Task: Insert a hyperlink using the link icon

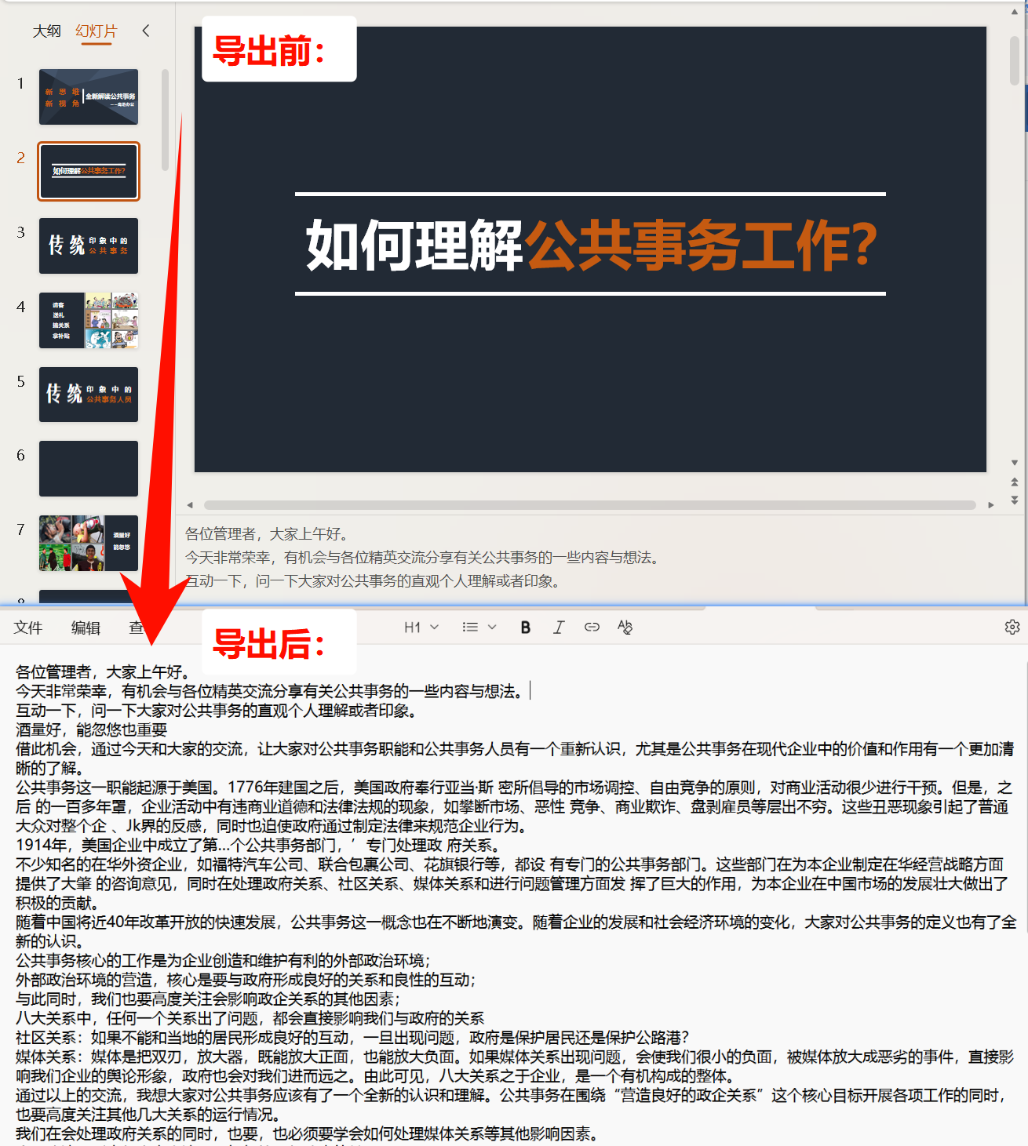Action: point(592,627)
